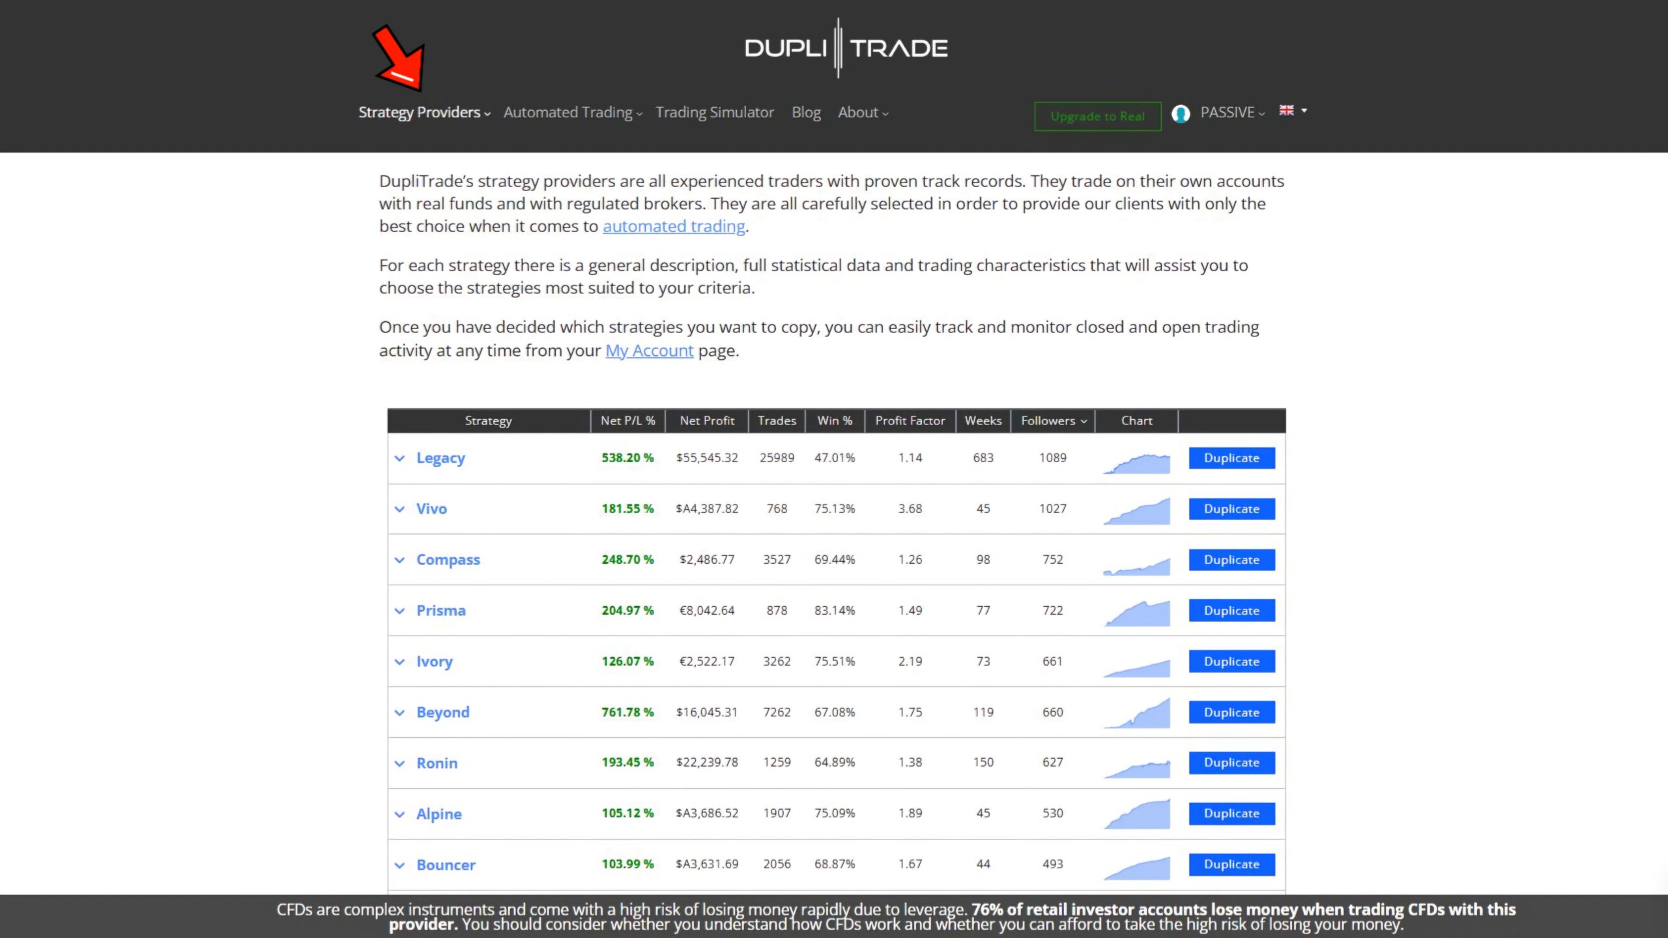Image resolution: width=1668 pixels, height=938 pixels.
Task: Select the 83.14% win rate cell
Action: tap(835, 610)
